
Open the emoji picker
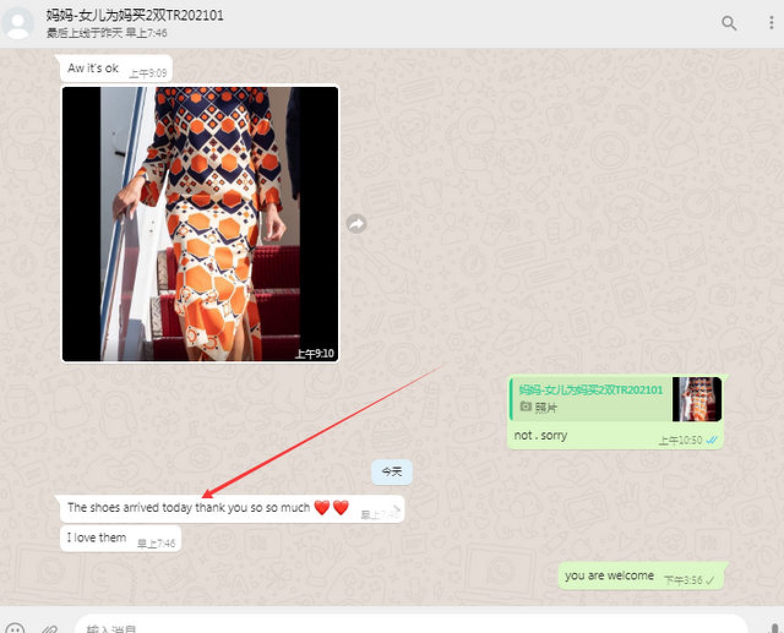pyautogui.click(x=15, y=627)
